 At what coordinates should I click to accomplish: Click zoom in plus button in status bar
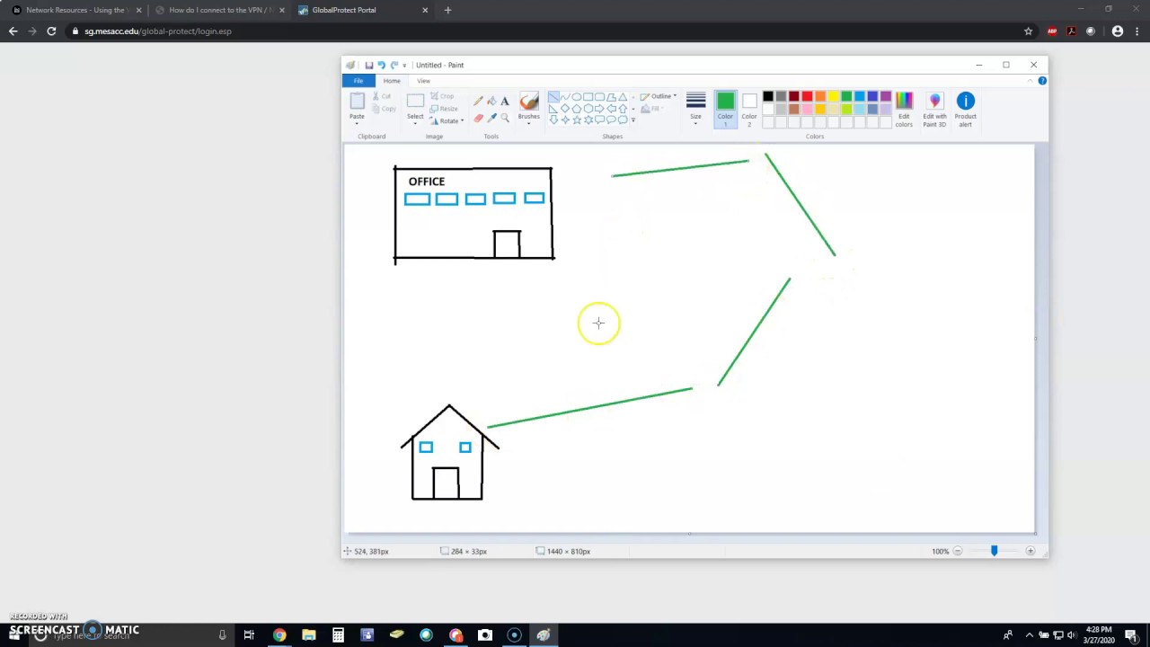coord(1031,551)
